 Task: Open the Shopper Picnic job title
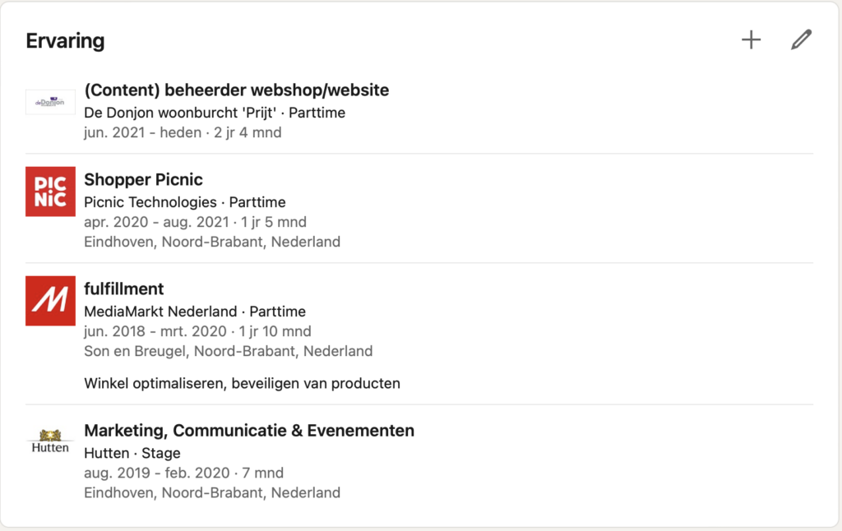[143, 179]
